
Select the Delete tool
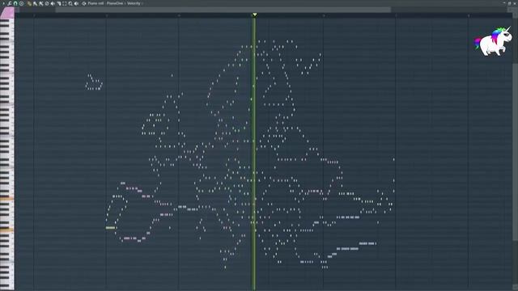[x=47, y=3]
